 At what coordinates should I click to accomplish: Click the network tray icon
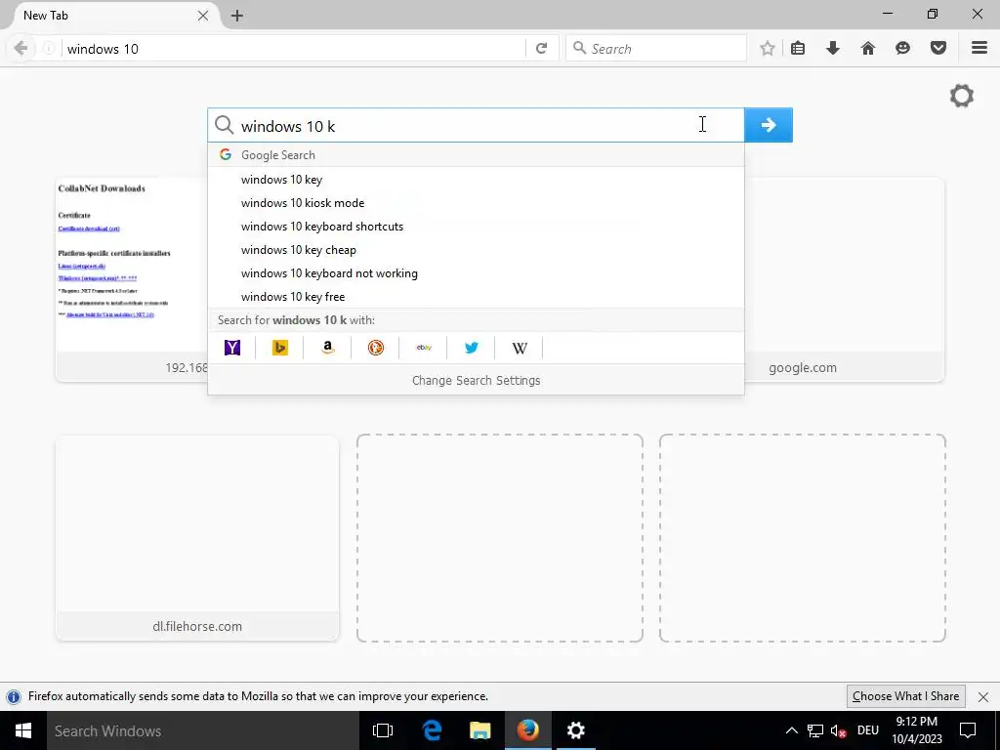tap(815, 730)
